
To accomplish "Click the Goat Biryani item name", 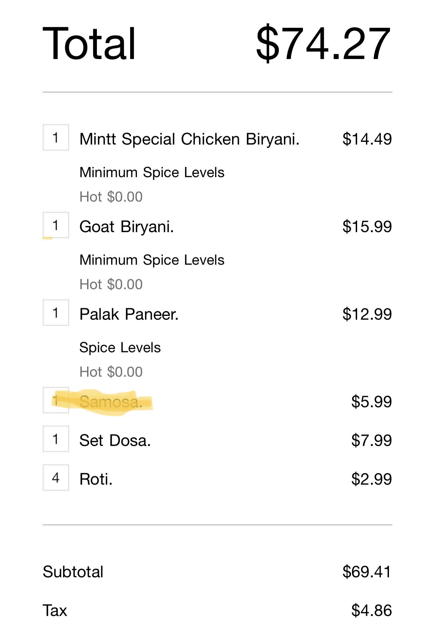I will coord(126,226).
